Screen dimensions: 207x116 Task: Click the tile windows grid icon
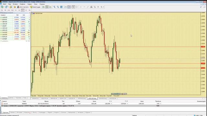tap(61, 7)
